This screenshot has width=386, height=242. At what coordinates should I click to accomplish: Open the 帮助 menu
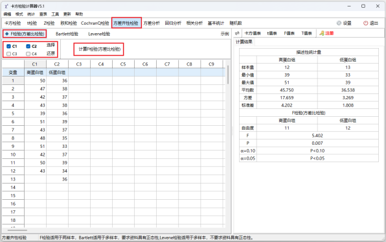click(x=79, y=14)
